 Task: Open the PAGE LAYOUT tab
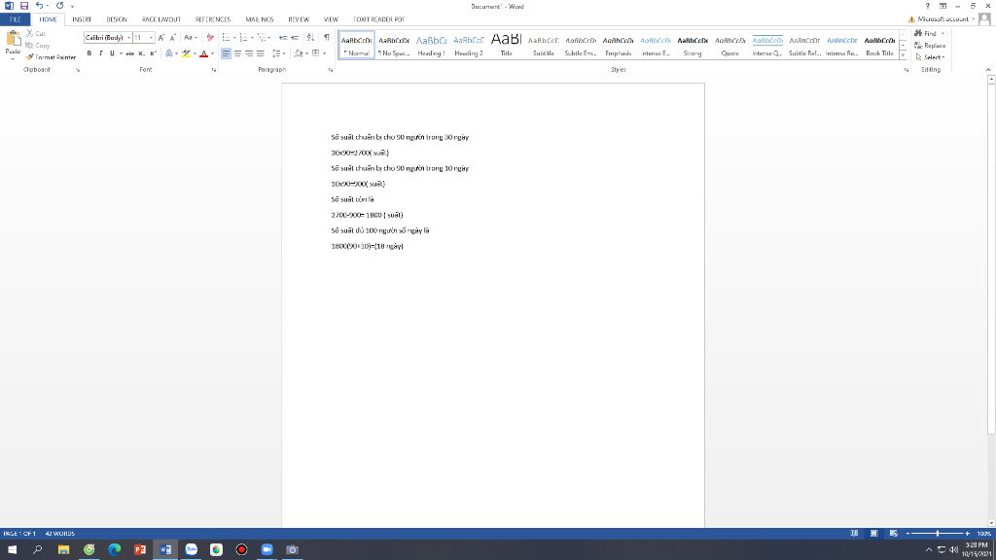coord(161,18)
